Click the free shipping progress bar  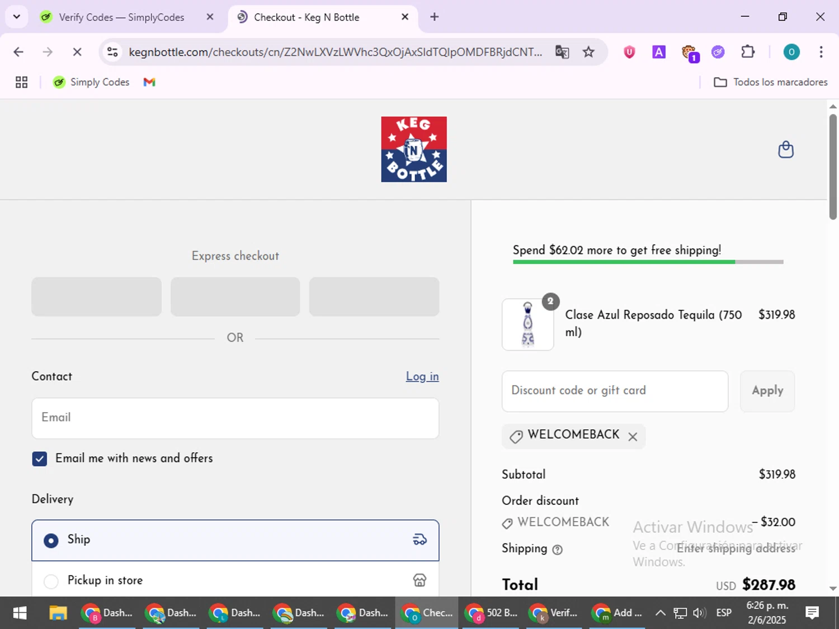coord(648,262)
